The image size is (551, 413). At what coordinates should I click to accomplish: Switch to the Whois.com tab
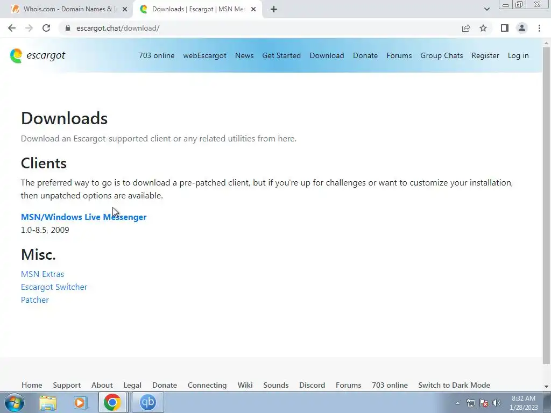click(67, 9)
